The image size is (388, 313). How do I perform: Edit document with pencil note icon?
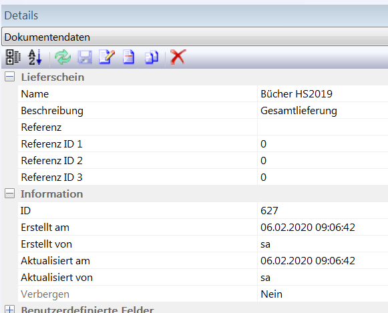(x=107, y=57)
